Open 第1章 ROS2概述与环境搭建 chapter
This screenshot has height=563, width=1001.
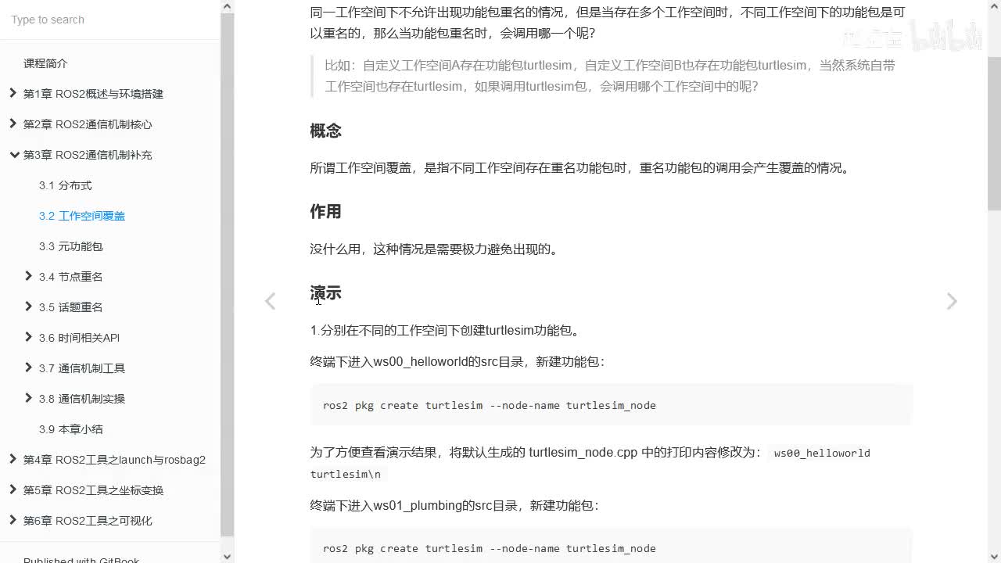pyautogui.click(x=93, y=94)
